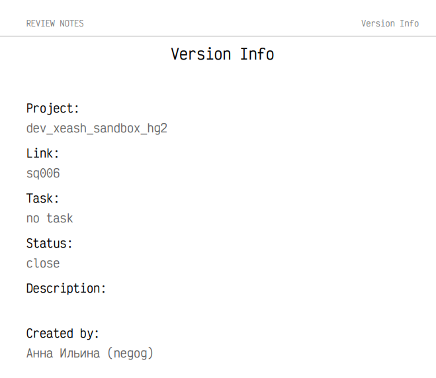Click author name Анна Ильина

(63, 354)
